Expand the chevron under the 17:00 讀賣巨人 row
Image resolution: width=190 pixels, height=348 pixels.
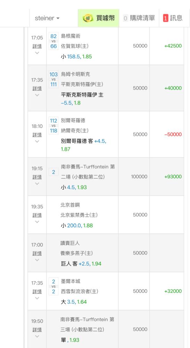37,260
